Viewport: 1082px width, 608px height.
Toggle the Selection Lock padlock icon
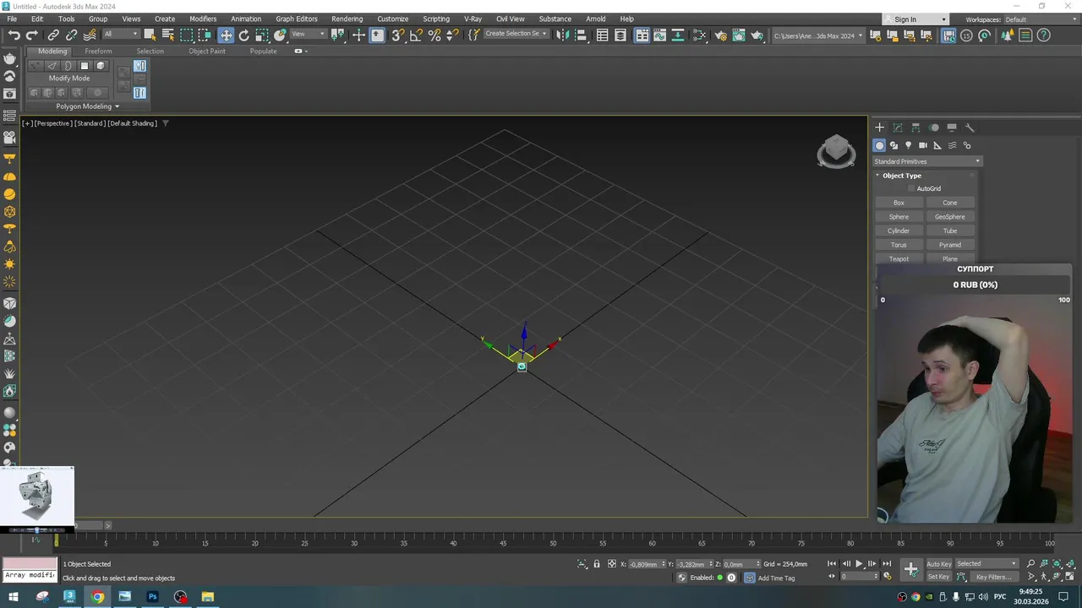click(x=597, y=564)
